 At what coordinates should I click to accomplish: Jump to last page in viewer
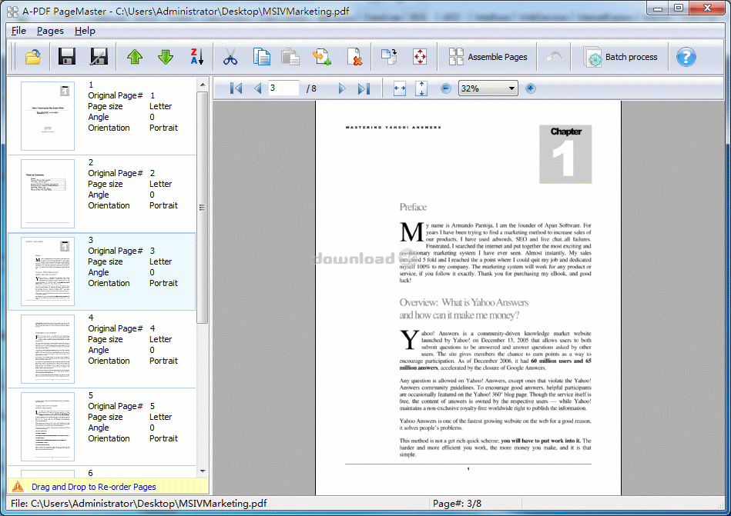coord(364,88)
